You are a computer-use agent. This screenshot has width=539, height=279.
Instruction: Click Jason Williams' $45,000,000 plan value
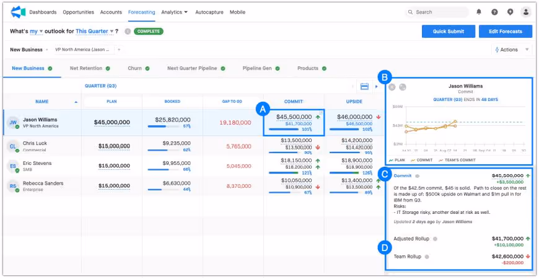tap(112, 123)
